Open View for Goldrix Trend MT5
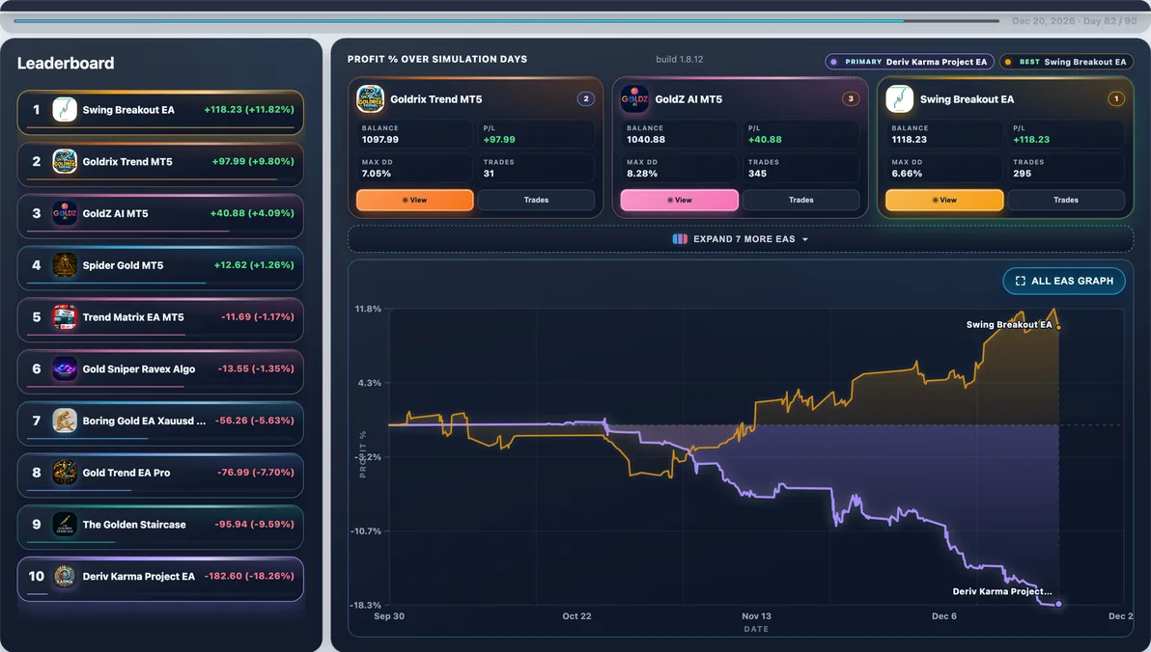Viewport: 1151px width, 652px height. tap(415, 201)
